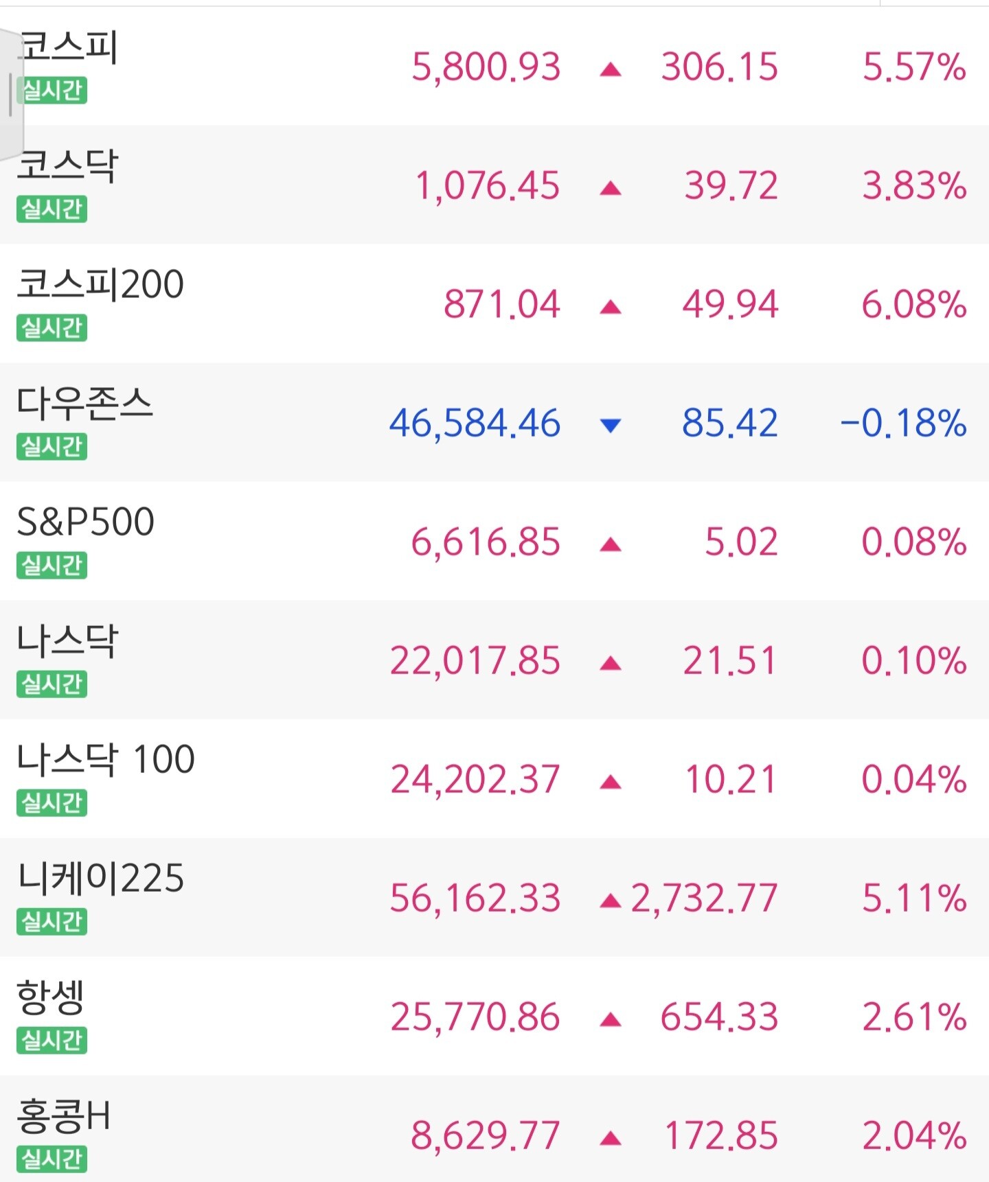Click the 실시간 badge under S&P500
Viewport: 989px width, 1182px height.
coord(52,565)
